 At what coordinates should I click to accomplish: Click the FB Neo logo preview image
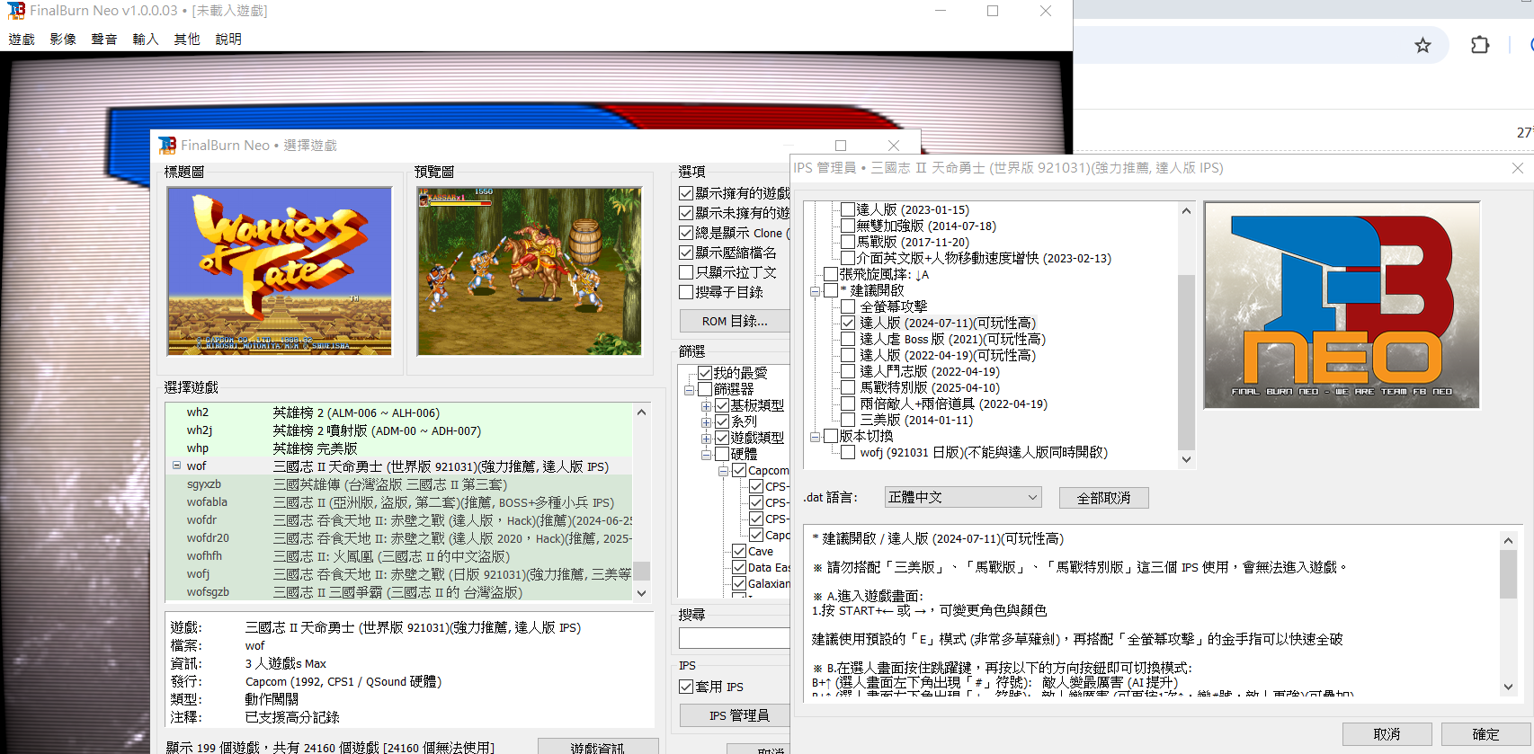pos(1341,305)
